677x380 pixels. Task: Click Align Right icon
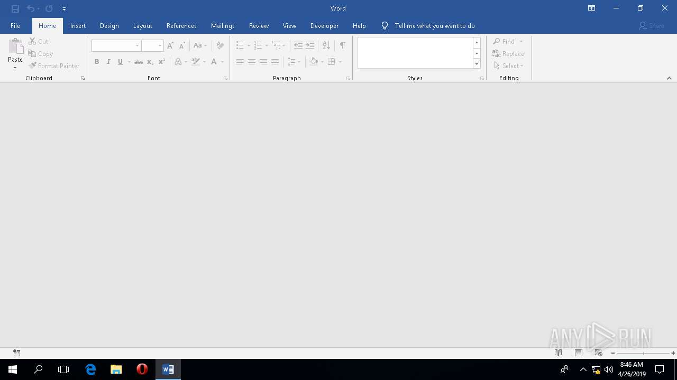click(x=263, y=62)
